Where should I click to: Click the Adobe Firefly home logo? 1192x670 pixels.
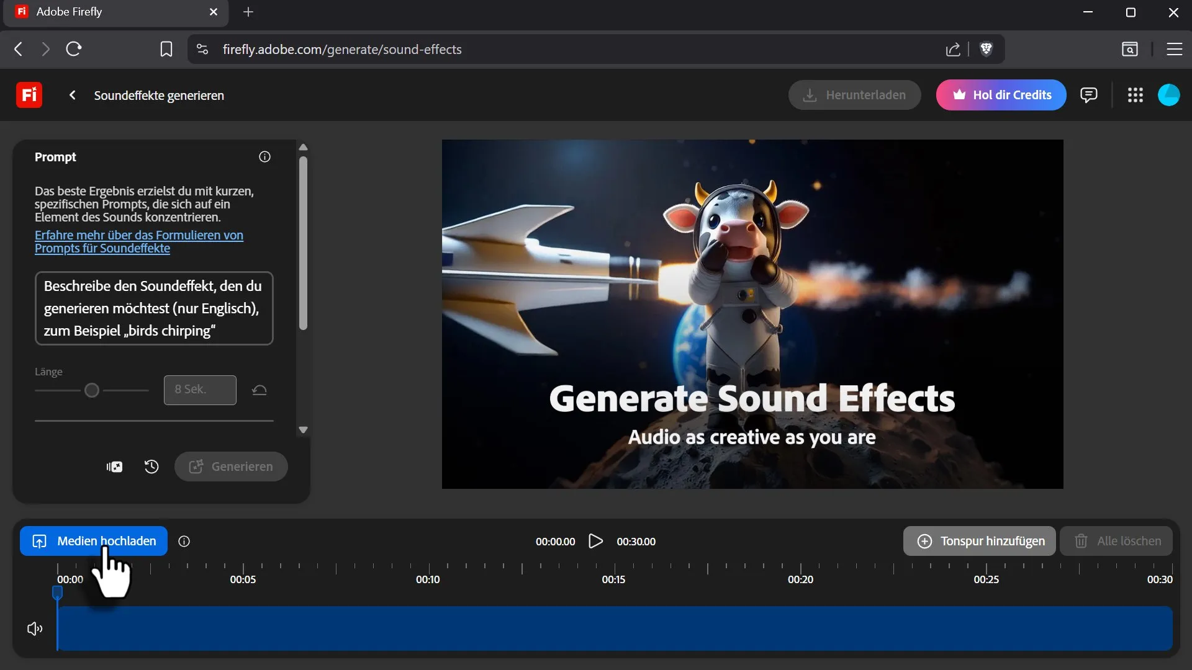tap(29, 95)
